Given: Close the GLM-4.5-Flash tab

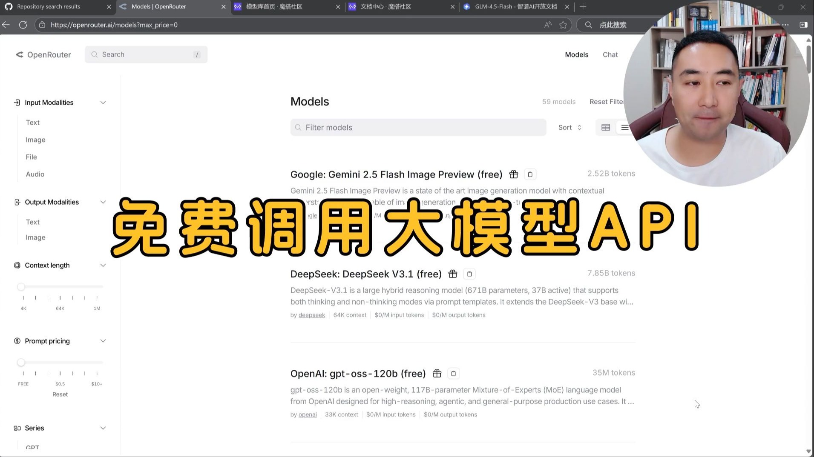Looking at the screenshot, I should 567,7.
